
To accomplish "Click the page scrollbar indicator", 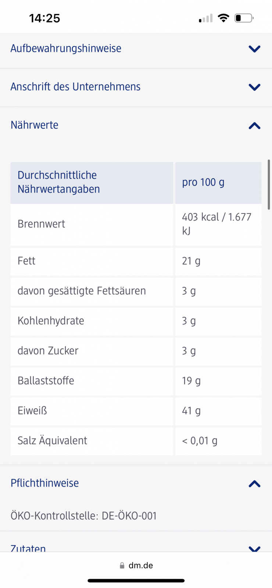I will pos(269,184).
